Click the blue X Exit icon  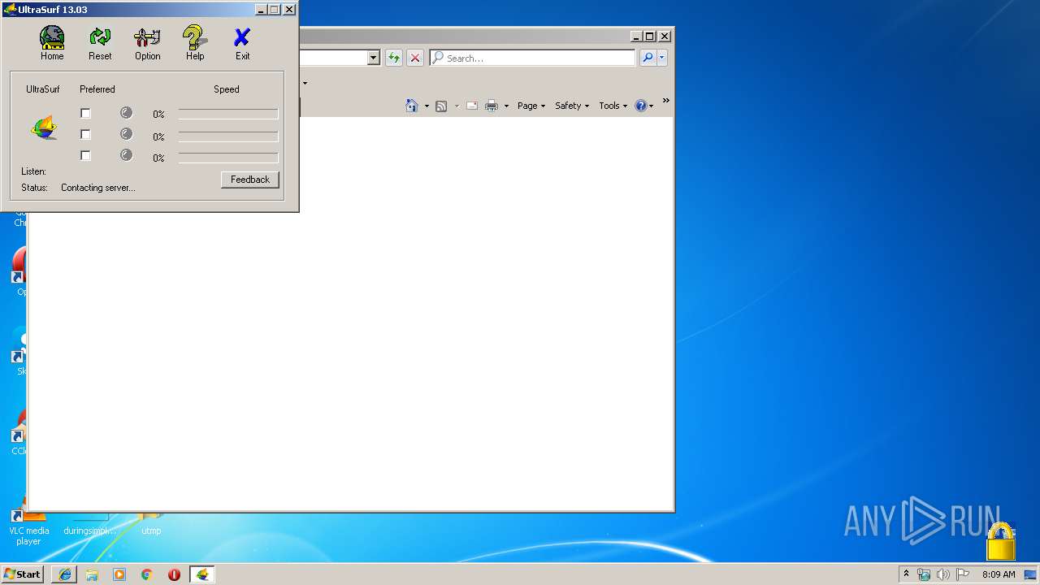click(242, 43)
